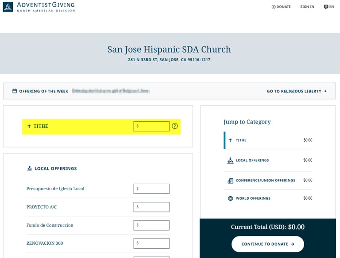Image resolution: width=340 pixels, height=258 pixels.
Task: Jump to Conference/Union Offerings category
Action: click(x=268, y=181)
